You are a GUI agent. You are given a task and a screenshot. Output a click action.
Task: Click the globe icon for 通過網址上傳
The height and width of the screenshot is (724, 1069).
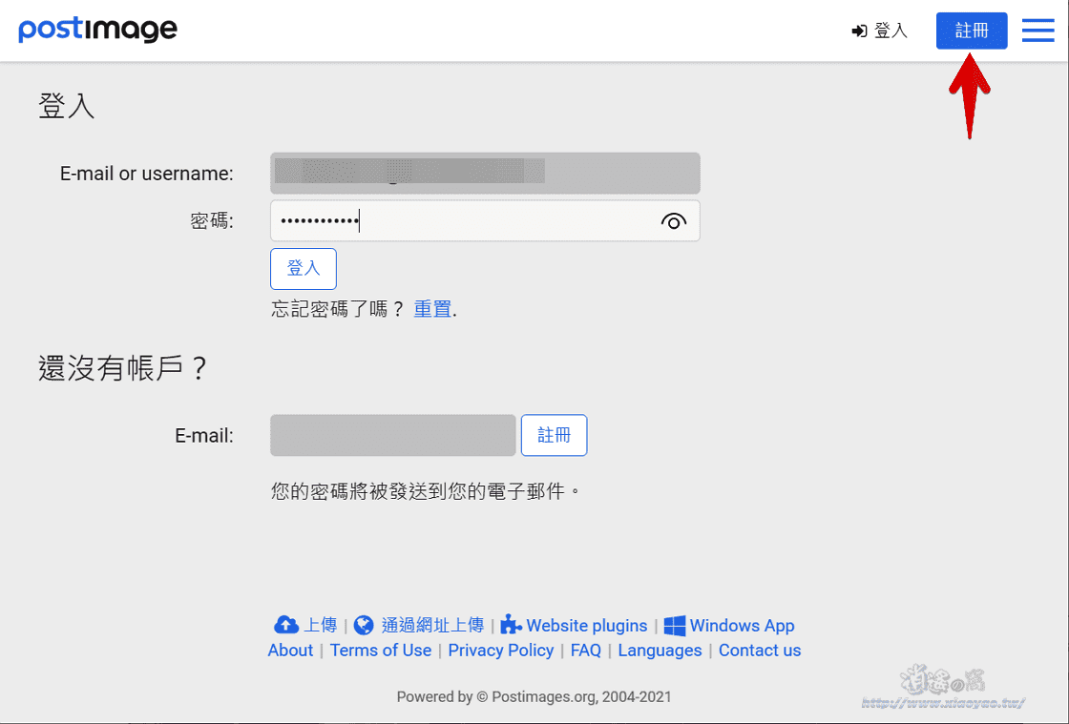[364, 625]
